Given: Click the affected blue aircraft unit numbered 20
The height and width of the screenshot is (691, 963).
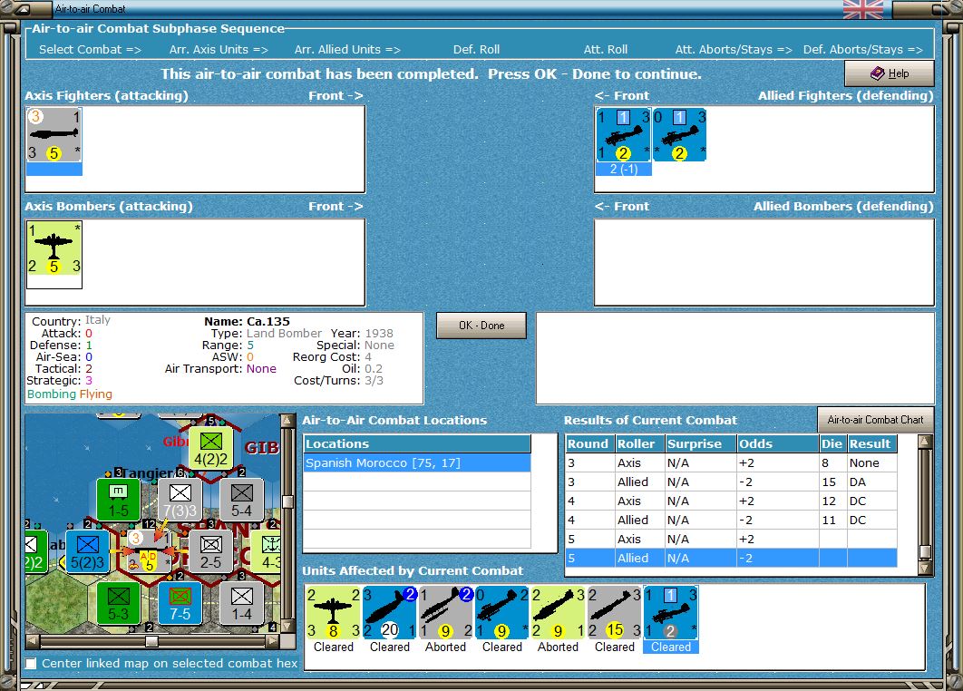Looking at the screenshot, I should [390, 613].
